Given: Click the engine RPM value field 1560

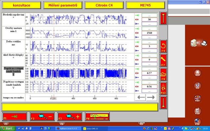Looking at the screenshot, I should click(x=149, y=33).
